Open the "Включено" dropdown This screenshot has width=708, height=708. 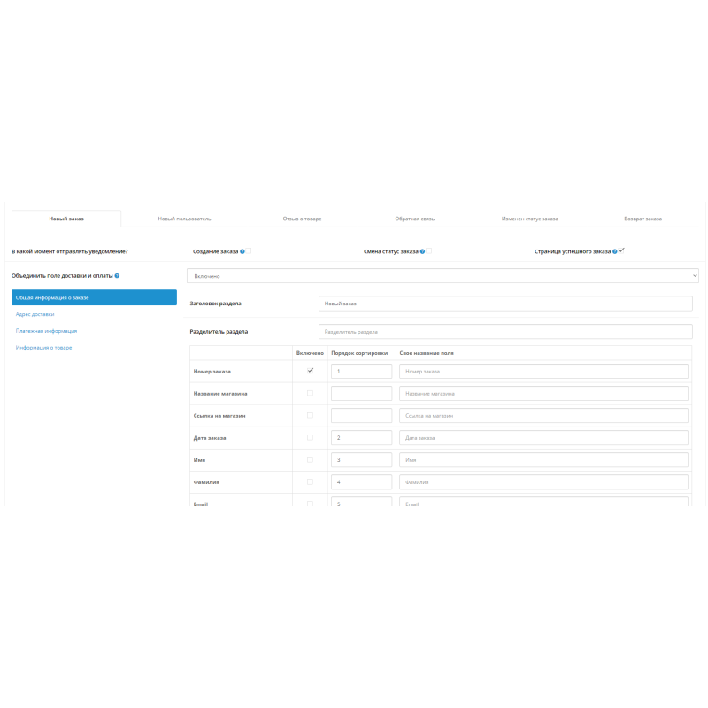click(442, 275)
